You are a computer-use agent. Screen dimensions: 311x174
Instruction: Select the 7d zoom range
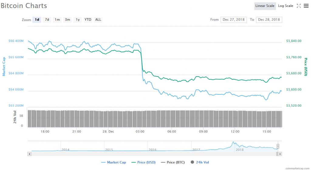(47, 20)
